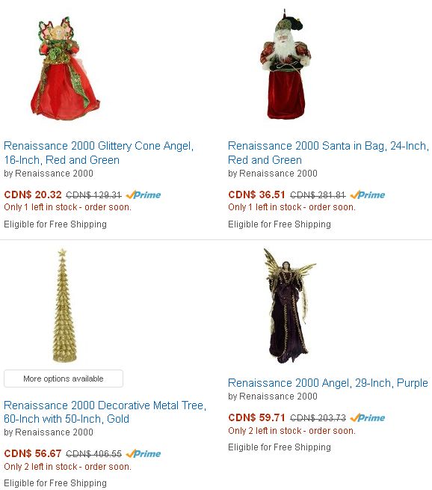Click struck-through CDN$ 406.55 list price
This screenshot has height=490, width=432.
pyautogui.click(x=93, y=454)
